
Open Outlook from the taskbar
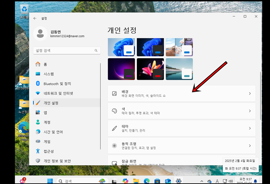tap(168, 181)
